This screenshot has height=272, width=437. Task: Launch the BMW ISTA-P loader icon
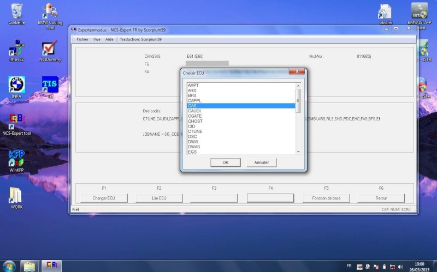(x=419, y=16)
